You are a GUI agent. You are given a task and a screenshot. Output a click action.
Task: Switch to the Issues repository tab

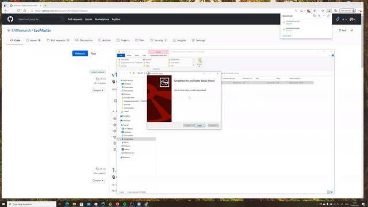tap(33, 40)
